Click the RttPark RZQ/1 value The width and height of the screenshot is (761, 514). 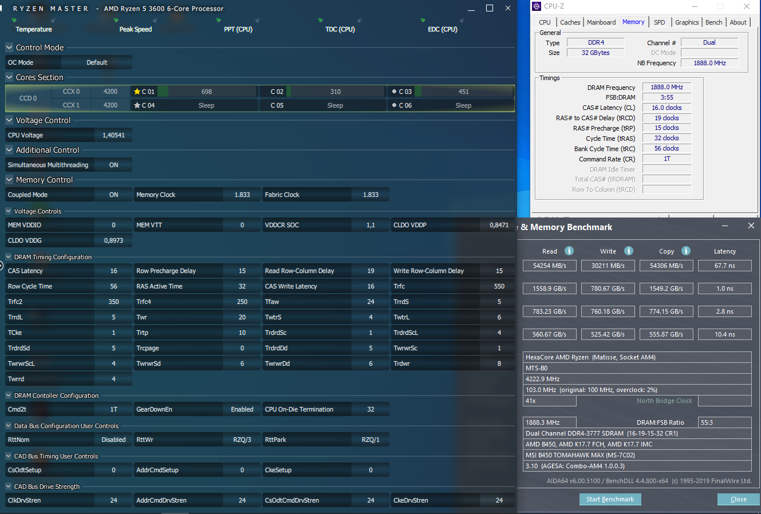pos(370,440)
